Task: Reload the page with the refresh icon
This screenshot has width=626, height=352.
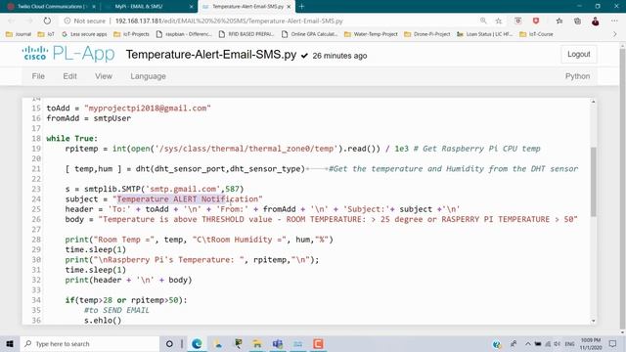Action: coord(47,21)
